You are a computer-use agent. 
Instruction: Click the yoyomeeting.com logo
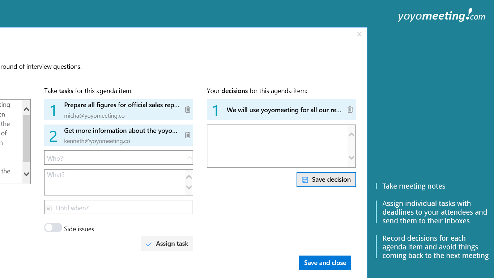click(441, 16)
